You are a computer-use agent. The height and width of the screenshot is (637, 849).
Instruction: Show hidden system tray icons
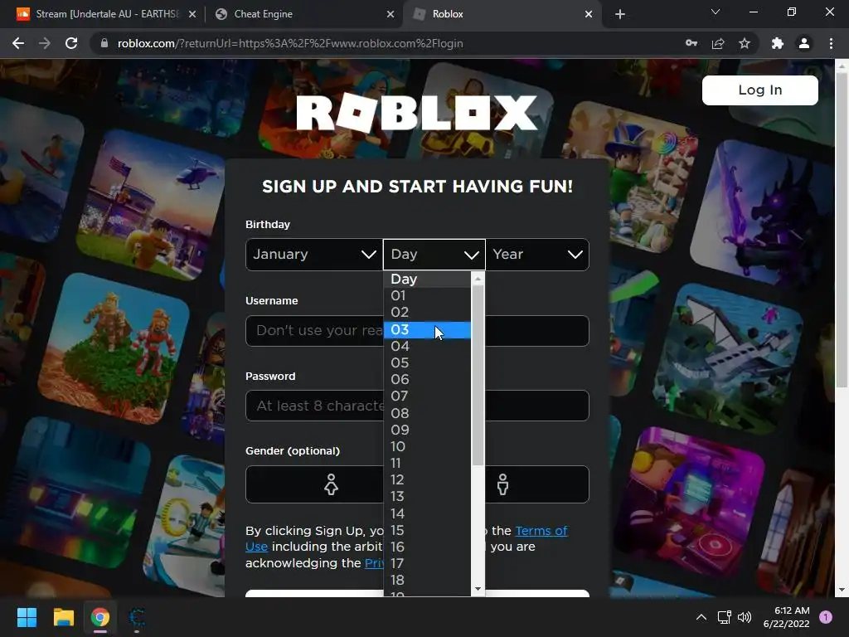[701, 617]
